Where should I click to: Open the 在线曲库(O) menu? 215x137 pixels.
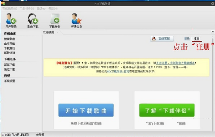[10, 9]
